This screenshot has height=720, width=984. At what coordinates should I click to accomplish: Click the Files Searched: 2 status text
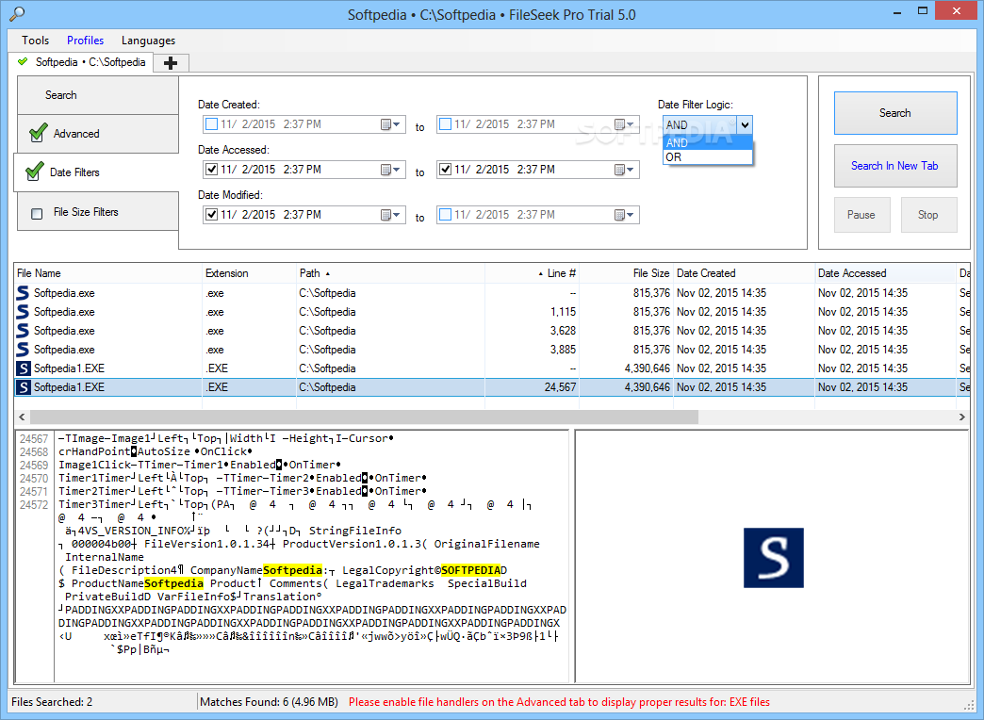point(52,702)
